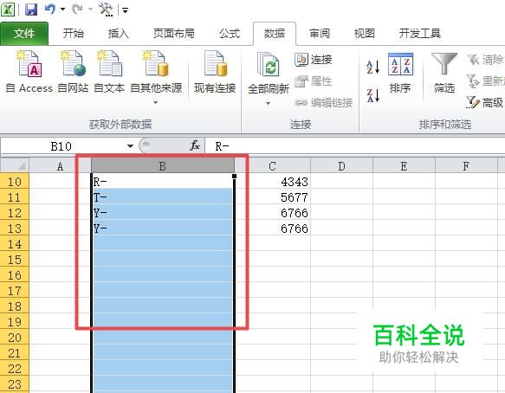Switch to the 开始 tab

[x=73, y=33]
